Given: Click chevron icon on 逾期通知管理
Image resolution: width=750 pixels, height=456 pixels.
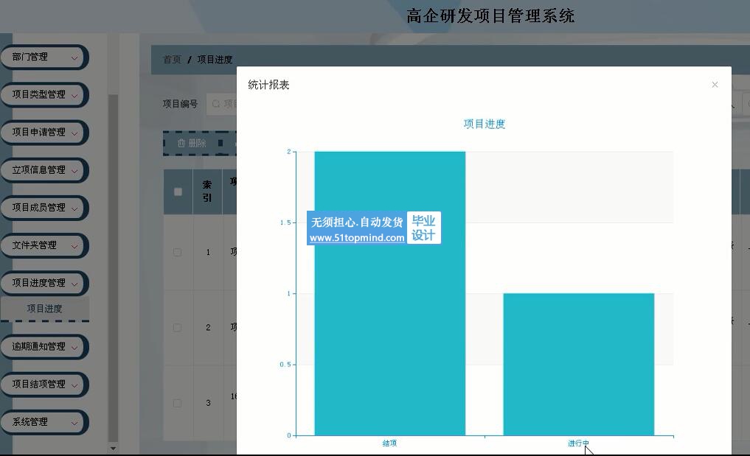Looking at the screenshot, I should point(74,347).
